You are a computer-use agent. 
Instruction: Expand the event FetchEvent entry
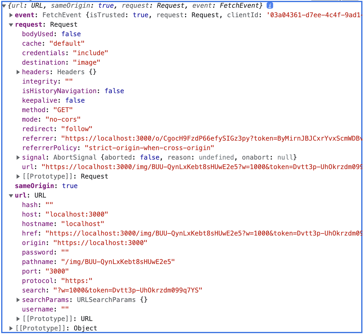click(11, 15)
